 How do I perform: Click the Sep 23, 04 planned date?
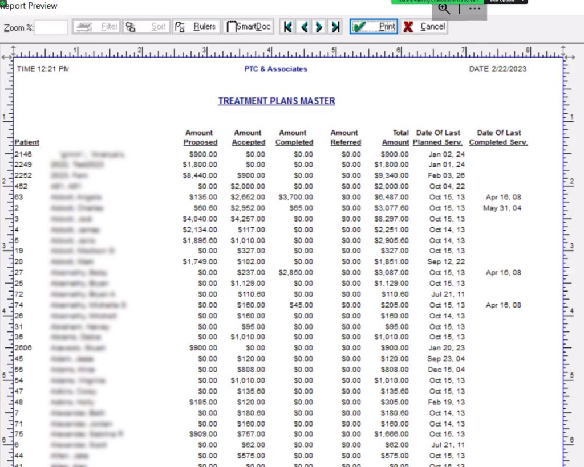coord(446,359)
